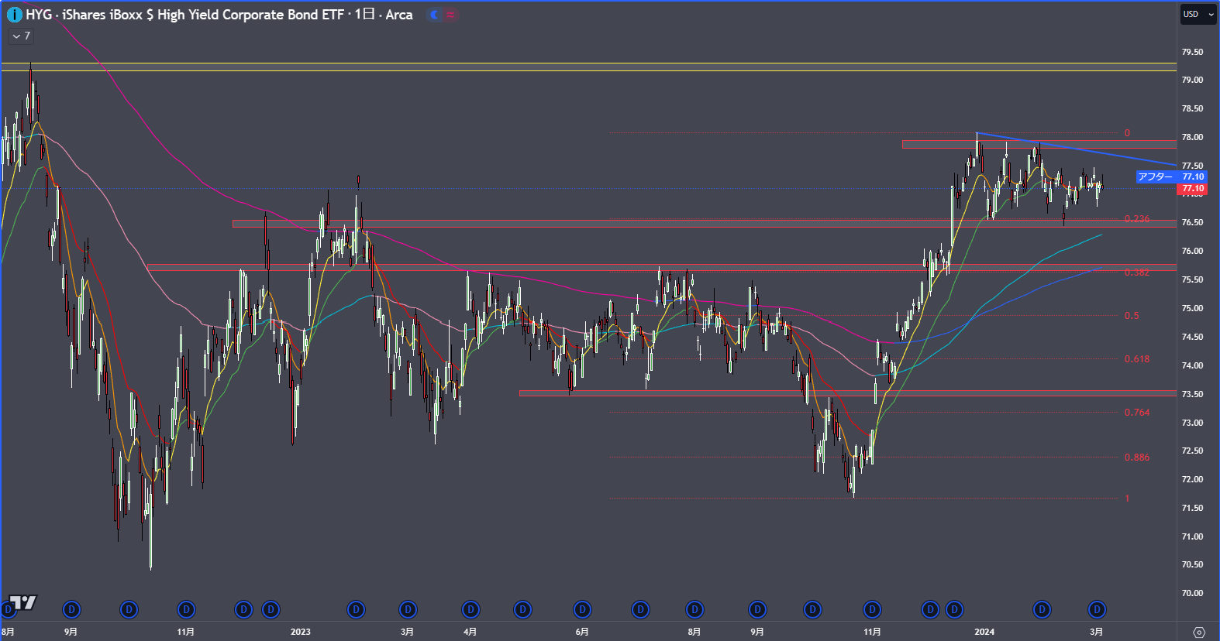
Task: Click the 2024 label on the time axis
Action: [x=984, y=632]
